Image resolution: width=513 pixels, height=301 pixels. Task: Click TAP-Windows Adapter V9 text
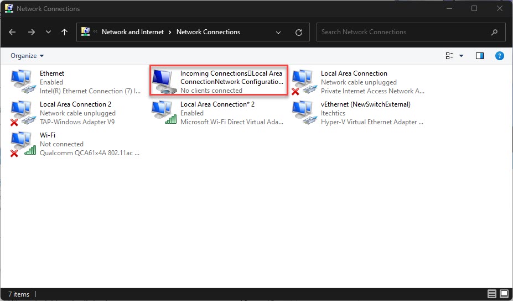[77, 122]
